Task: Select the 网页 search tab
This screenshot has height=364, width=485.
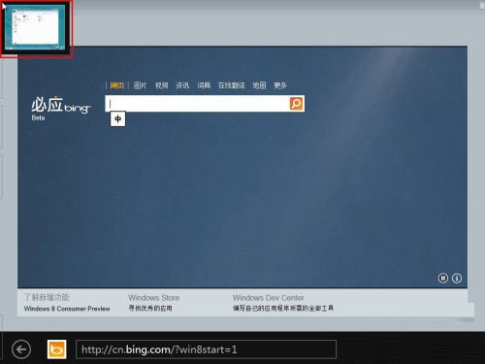Action: (x=116, y=85)
